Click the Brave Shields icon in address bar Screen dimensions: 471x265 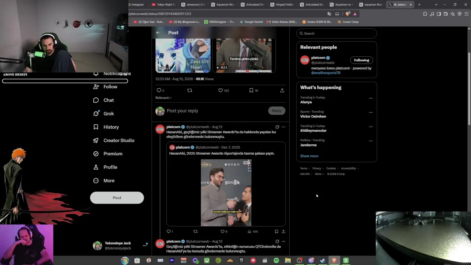(348, 14)
